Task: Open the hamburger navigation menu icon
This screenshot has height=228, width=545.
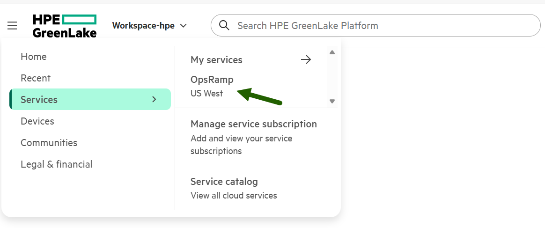Action: pyautogui.click(x=12, y=26)
